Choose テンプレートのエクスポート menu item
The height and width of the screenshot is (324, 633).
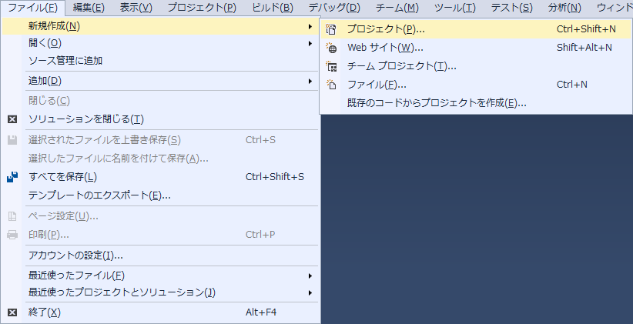(99, 195)
